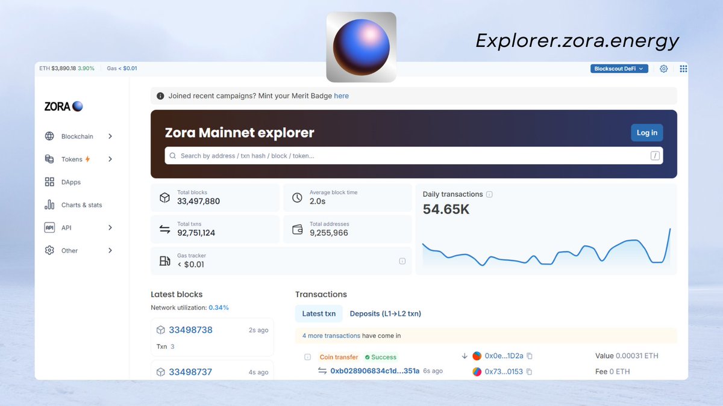The width and height of the screenshot is (723, 406).
Task: Focus the address / txn hash search field
Action: 414,156
